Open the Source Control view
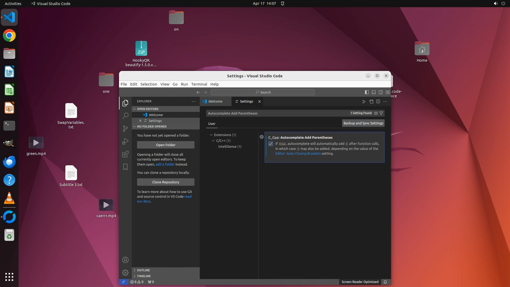The width and height of the screenshot is (510, 287). pyautogui.click(x=125, y=129)
